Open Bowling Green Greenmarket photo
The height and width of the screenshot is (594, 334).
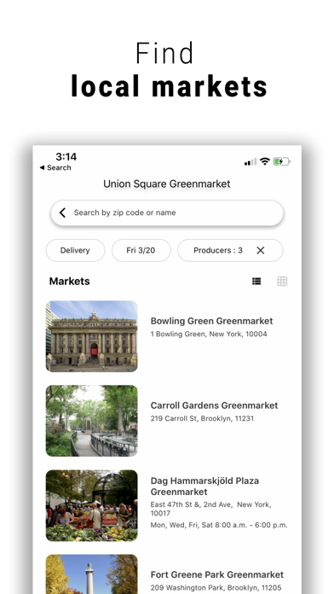point(91,336)
